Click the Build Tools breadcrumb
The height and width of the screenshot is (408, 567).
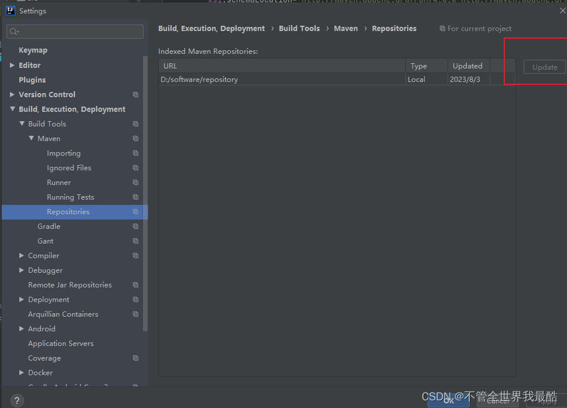(x=299, y=29)
